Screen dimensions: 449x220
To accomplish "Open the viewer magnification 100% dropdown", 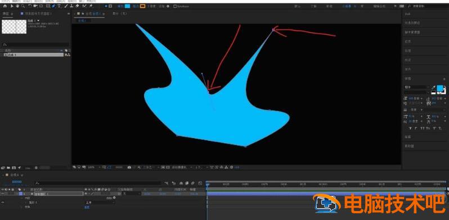I will click(x=94, y=167).
